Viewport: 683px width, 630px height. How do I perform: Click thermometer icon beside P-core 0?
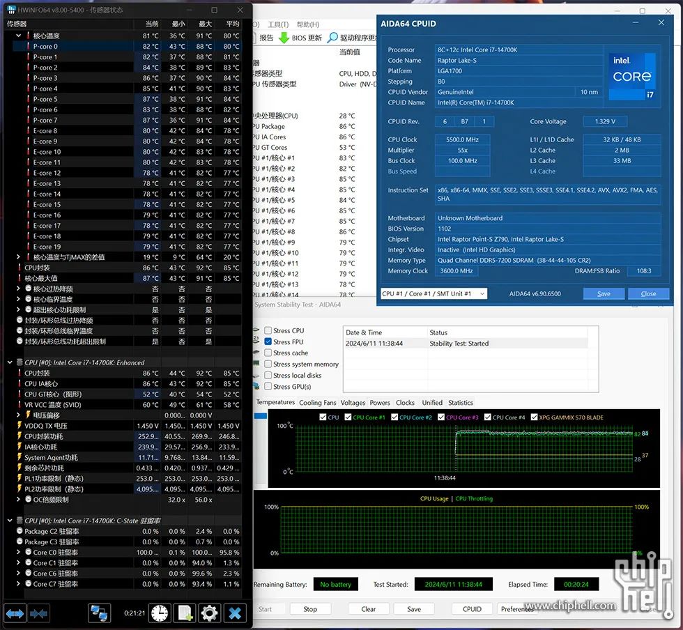[x=29, y=46]
